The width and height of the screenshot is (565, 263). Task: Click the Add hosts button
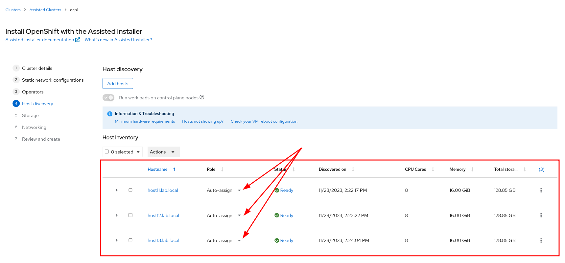click(x=118, y=84)
